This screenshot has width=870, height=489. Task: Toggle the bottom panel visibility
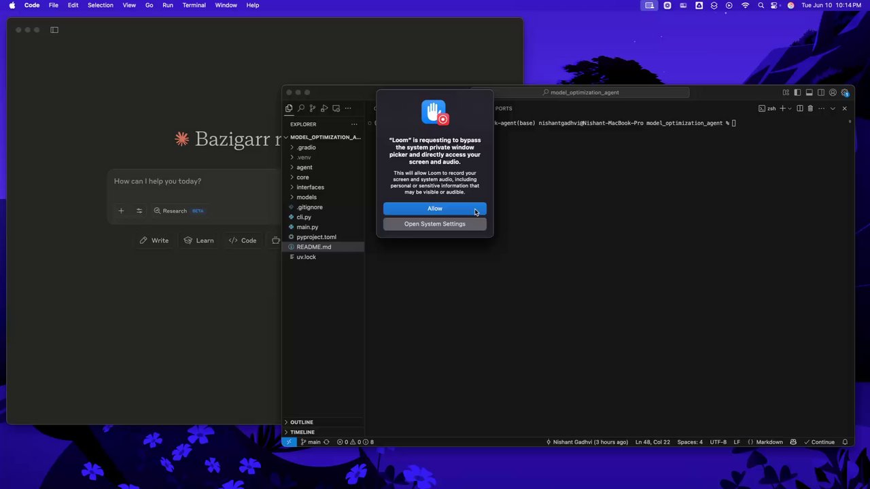click(x=810, y=92)
